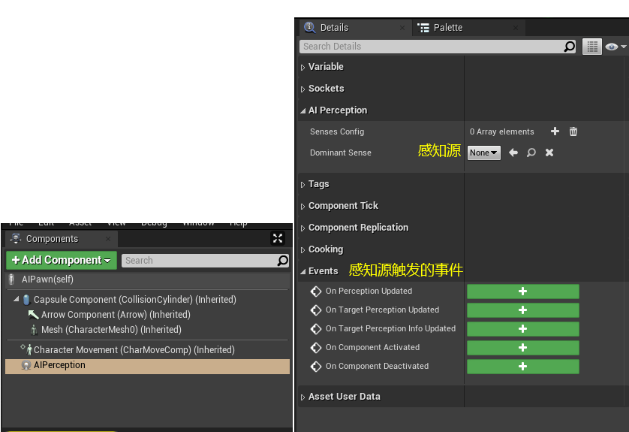Add the On Target Perception Updated event
This screenshot has width=629, height=432.
tap(522, 310)
